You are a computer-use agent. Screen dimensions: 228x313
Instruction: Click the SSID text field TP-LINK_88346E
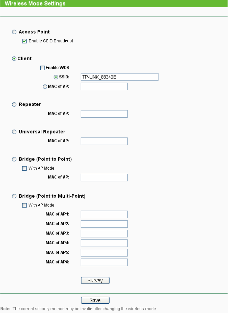coord(119,77)
